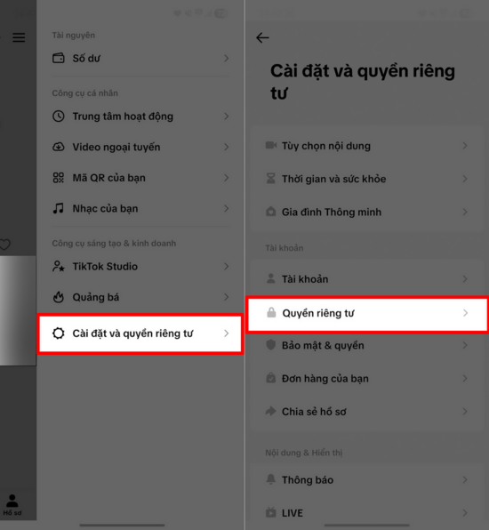This screenshot has width=489, height=530.
Task: Expand Số dư via its chevron
Action: pyautogui.click(x=227, y=58)
